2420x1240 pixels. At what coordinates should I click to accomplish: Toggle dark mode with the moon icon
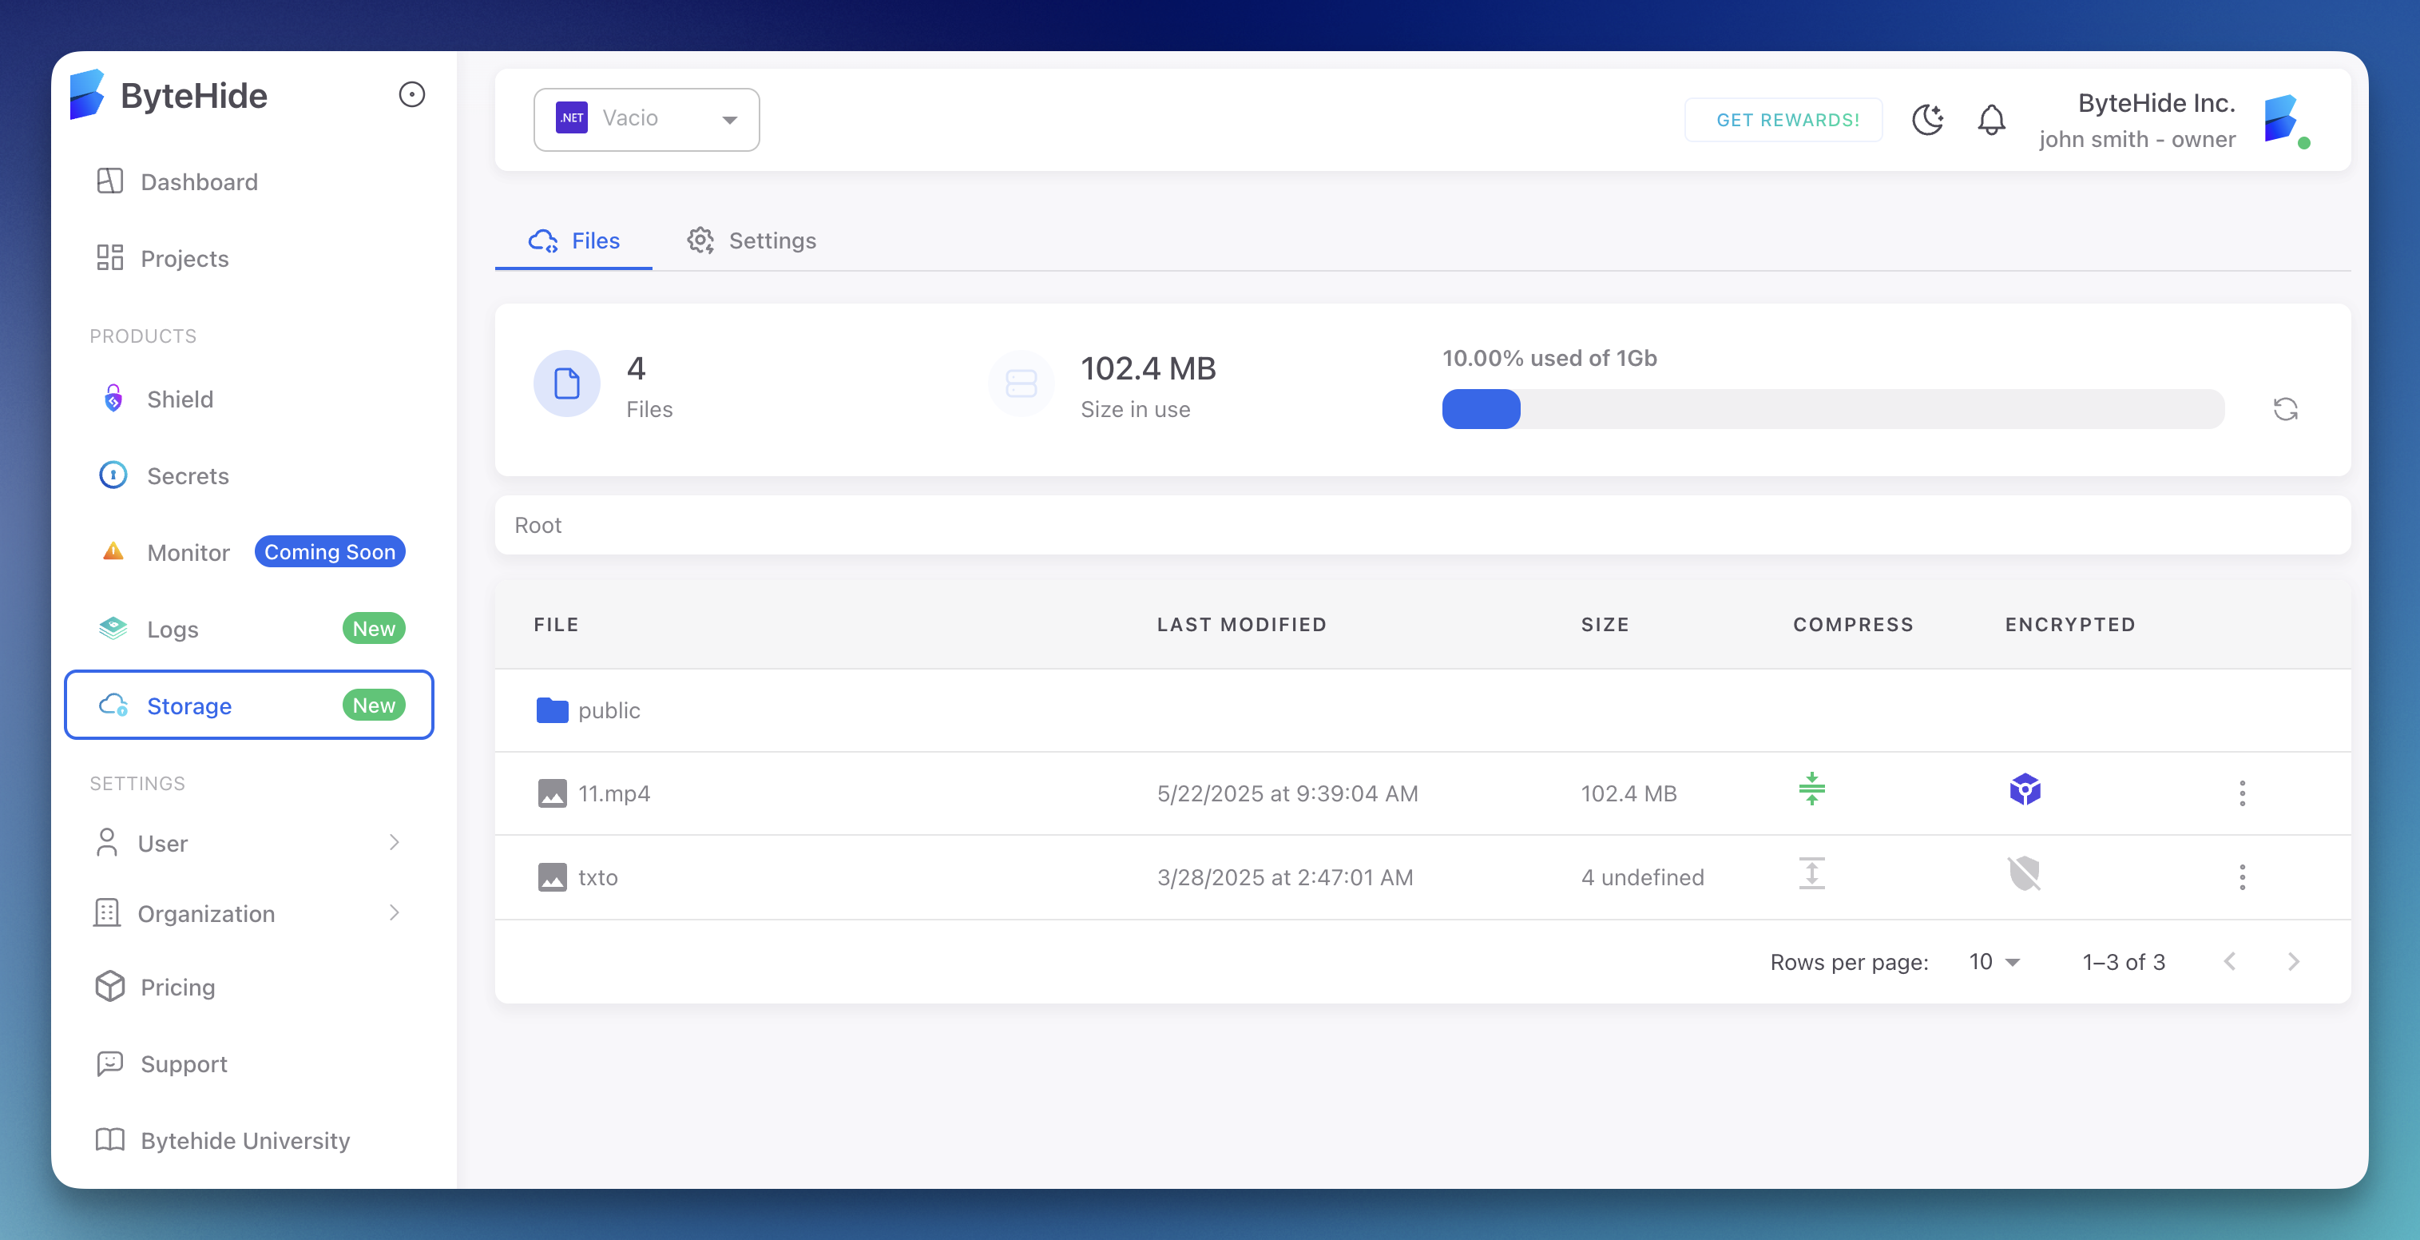[1928, 119]
